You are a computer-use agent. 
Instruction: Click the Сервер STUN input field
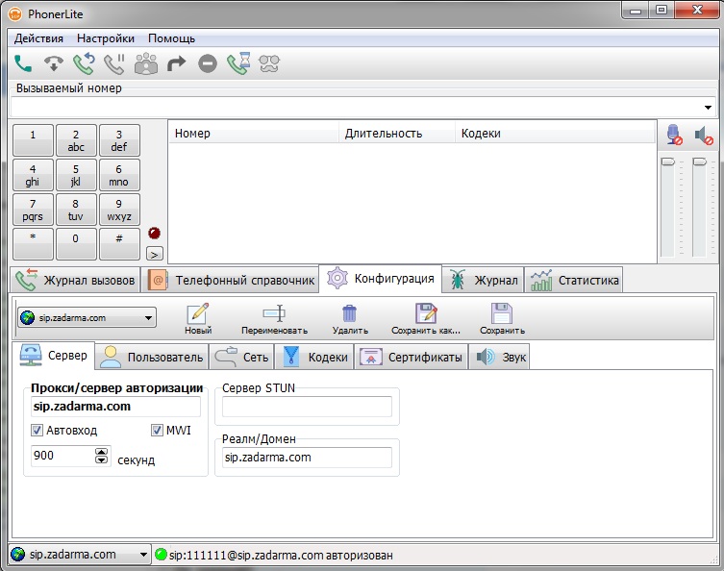(x=307, y=407)
